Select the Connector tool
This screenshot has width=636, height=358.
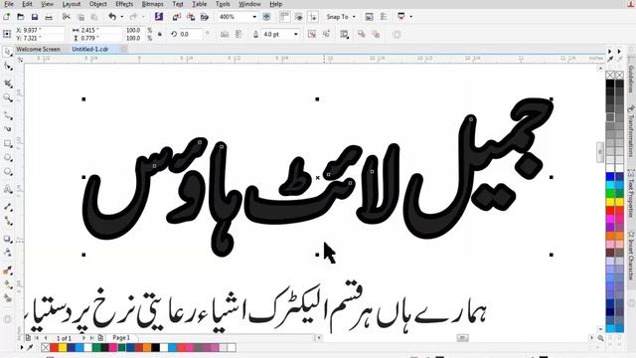(x=7, y=221)
